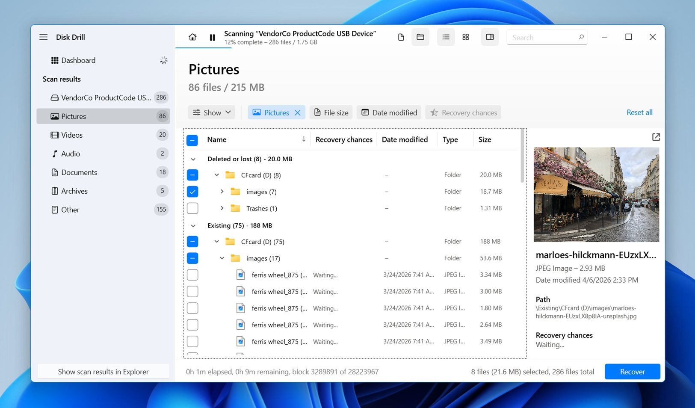Open Audio category
This screenshot has width=695, height=408.
[104, 154]
